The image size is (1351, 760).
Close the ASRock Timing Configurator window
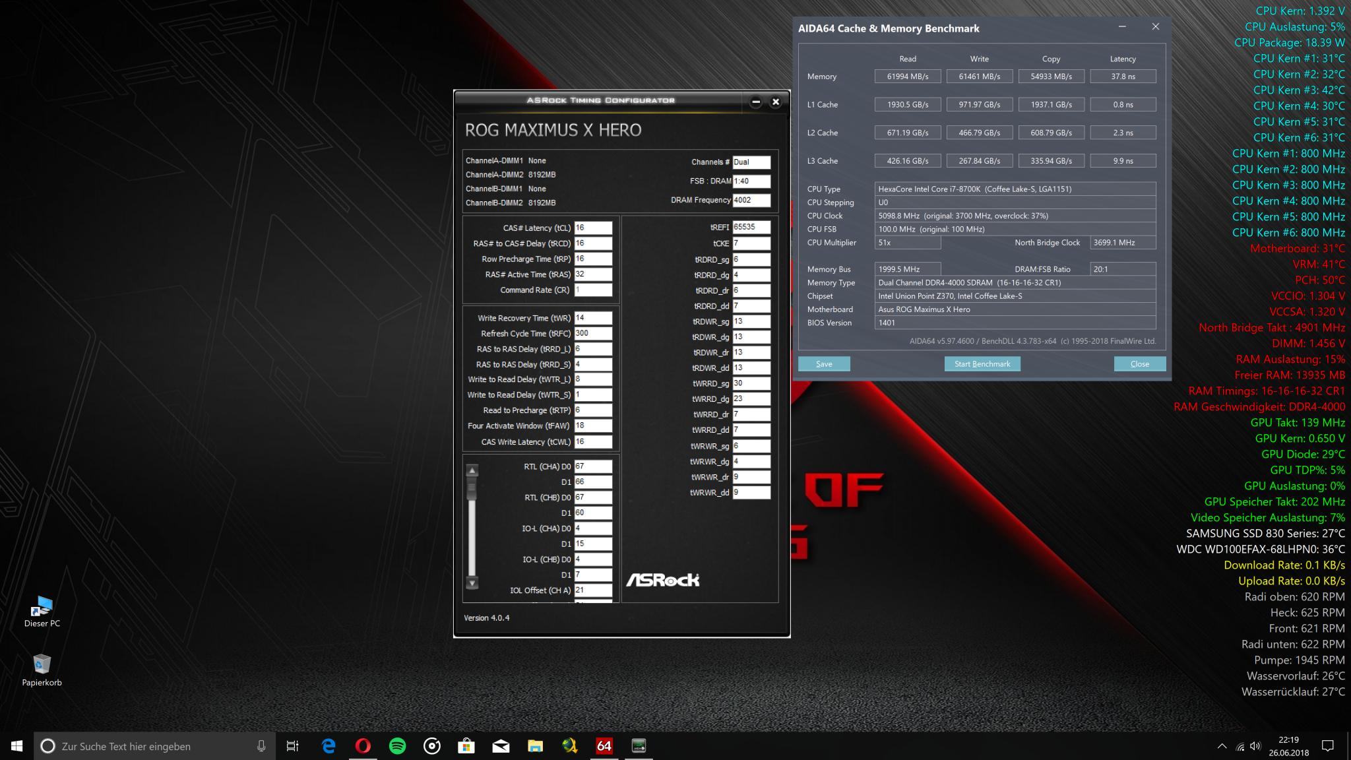point(776,102)
